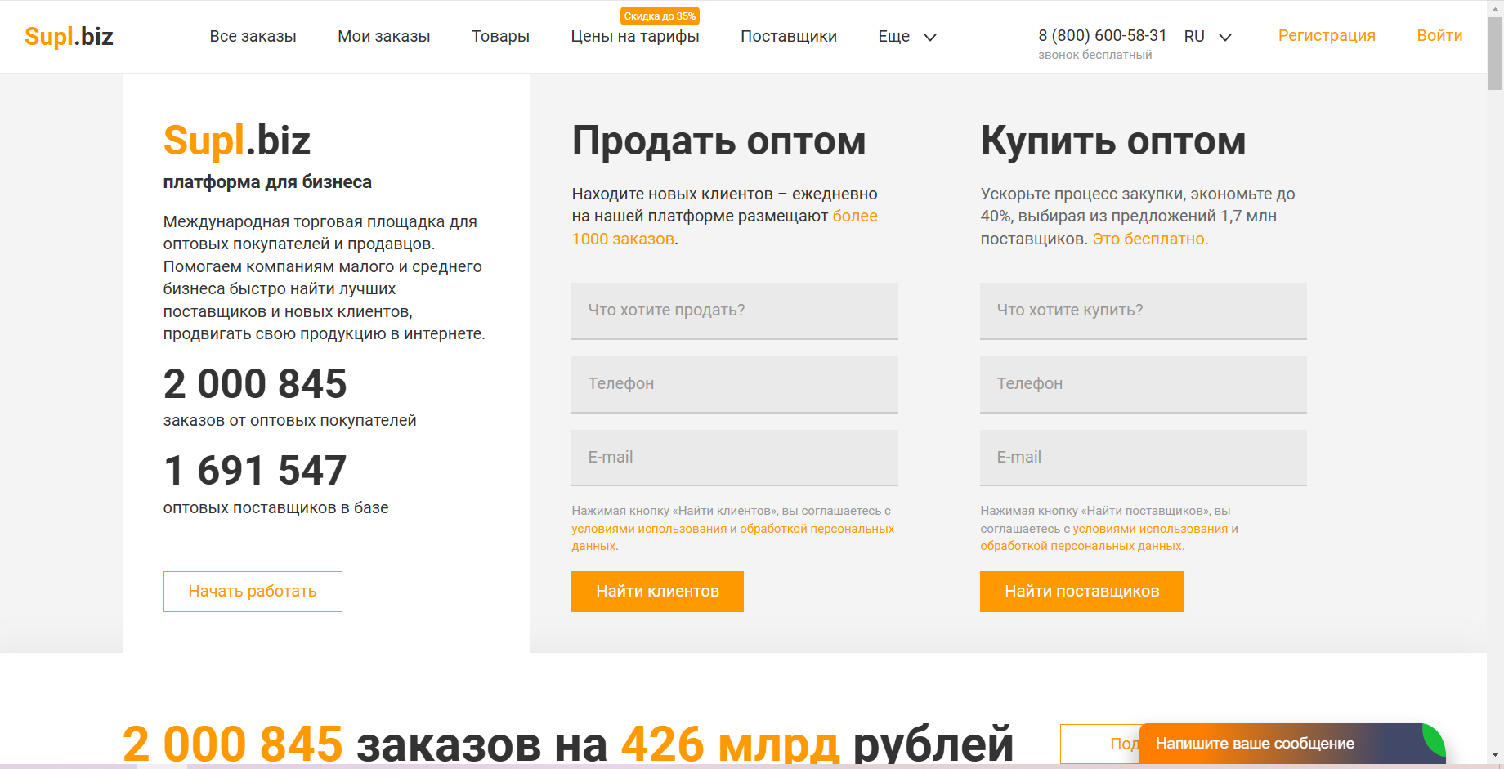
Task: Click 'Войти' to log in
Action: [x=1439, y=36]
